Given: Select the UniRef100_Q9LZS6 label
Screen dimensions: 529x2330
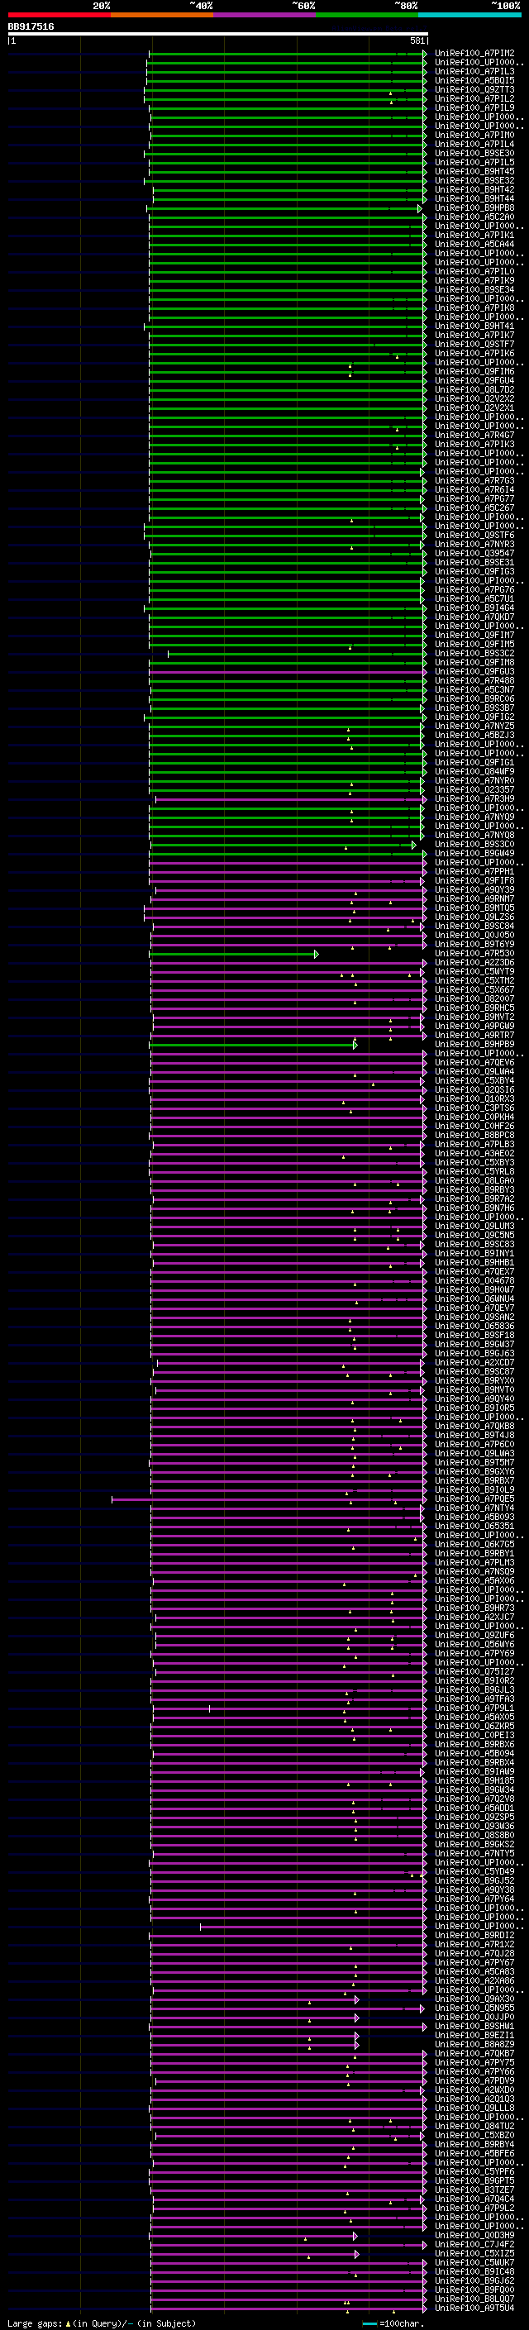Looking at the screenshot, I should (474, 917).
